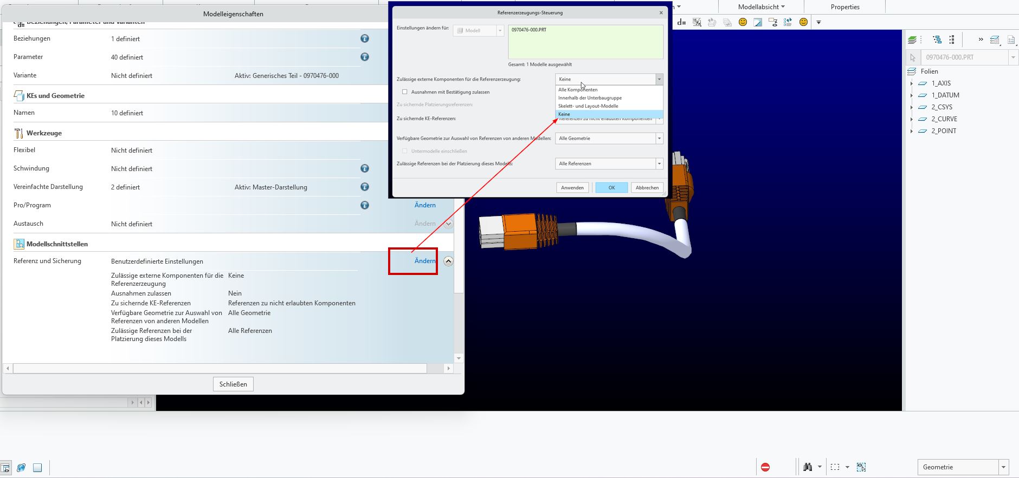
Task: Open the Geometrie selection filter dropdown
Action: pyautogui.click(x=963, y=467)
